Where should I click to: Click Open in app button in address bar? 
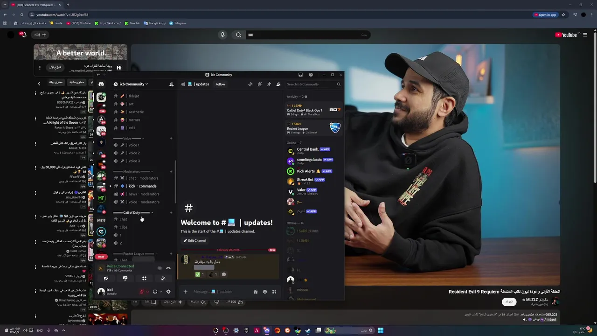pos(545,14)
